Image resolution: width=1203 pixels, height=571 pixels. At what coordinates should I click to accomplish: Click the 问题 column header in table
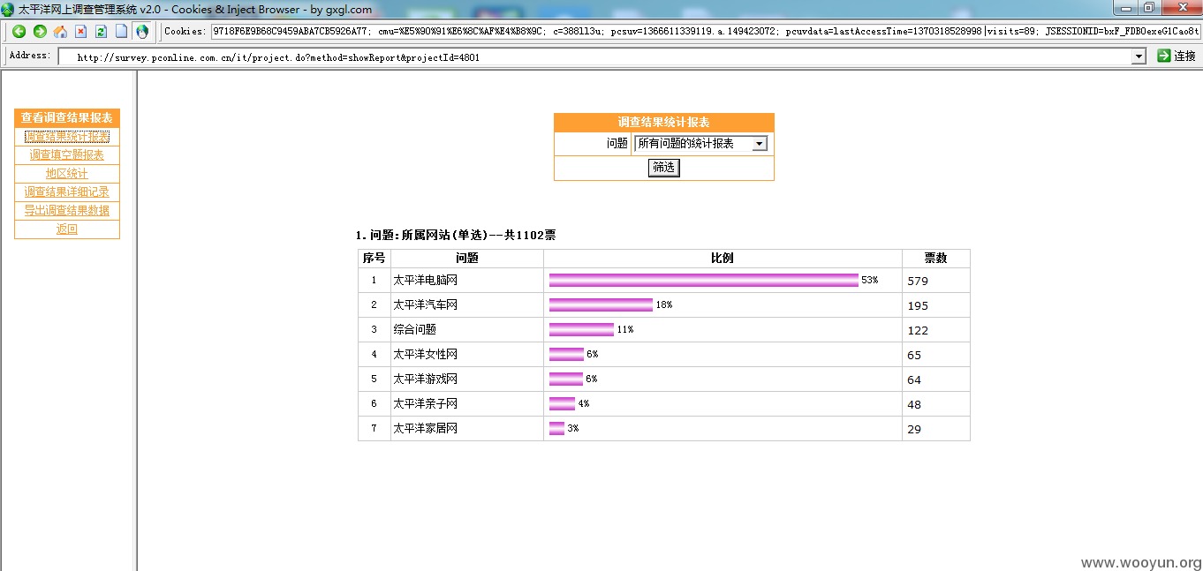pos(467,259)
